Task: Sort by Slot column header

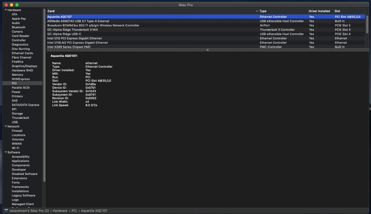Action: [x=337, y=11]
